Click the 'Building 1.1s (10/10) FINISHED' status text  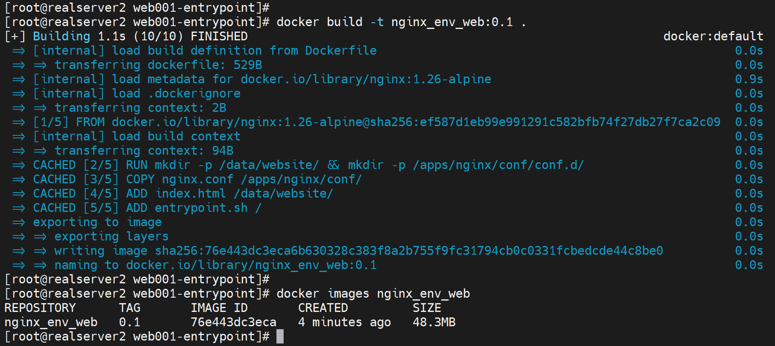140,36
